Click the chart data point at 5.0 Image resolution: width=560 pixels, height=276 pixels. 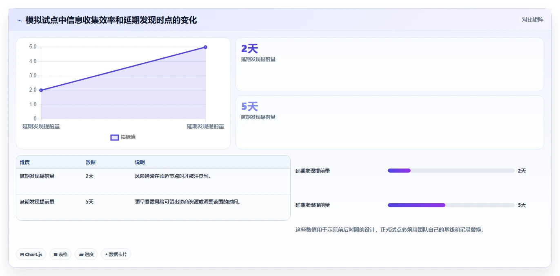pyautogui.click(x=205, y=47)
